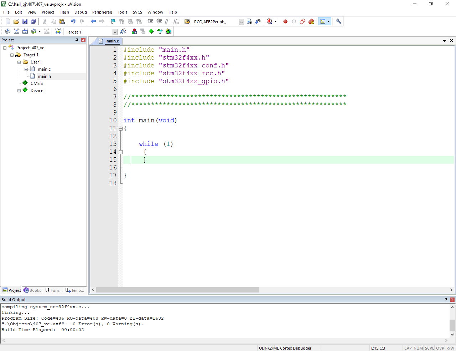Toggle enable/disable breakpoint with the hollow circle icon
Image resolution: width=456 pixels, height=351 pixels.
[294, 21]
